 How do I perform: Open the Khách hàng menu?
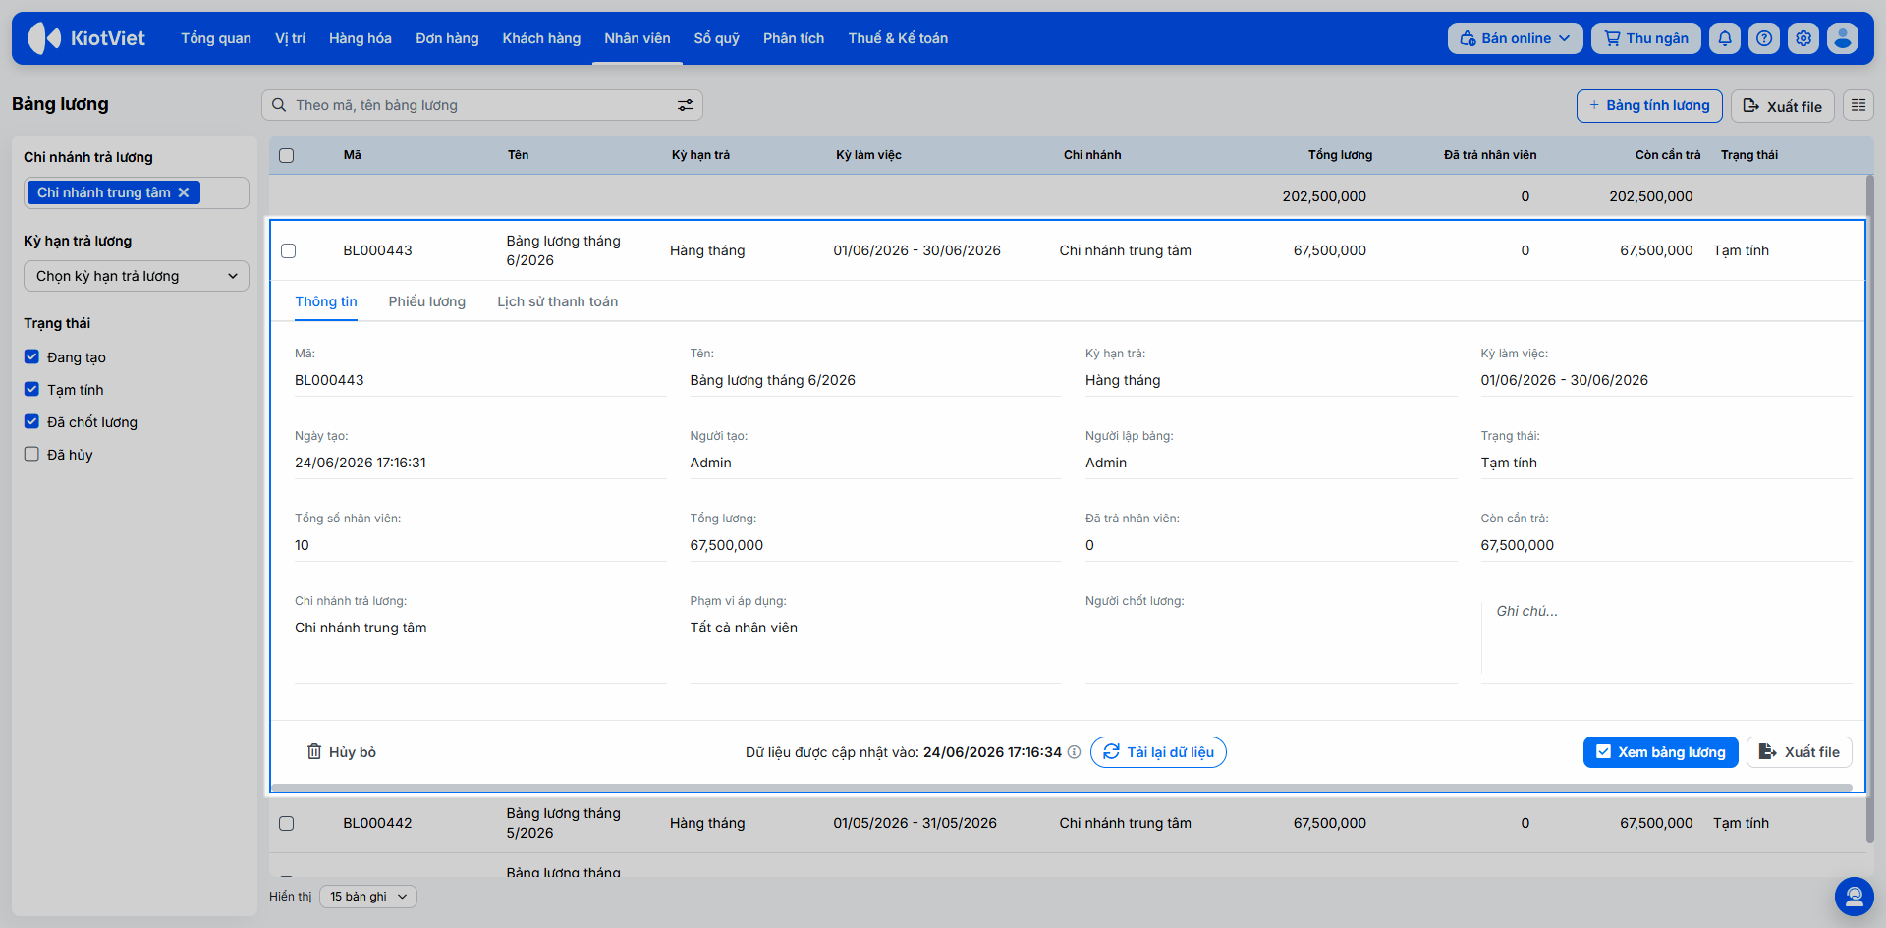coord(541,38)
